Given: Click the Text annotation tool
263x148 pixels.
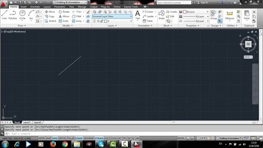Looking at the screenshot, I should point(138,15).
